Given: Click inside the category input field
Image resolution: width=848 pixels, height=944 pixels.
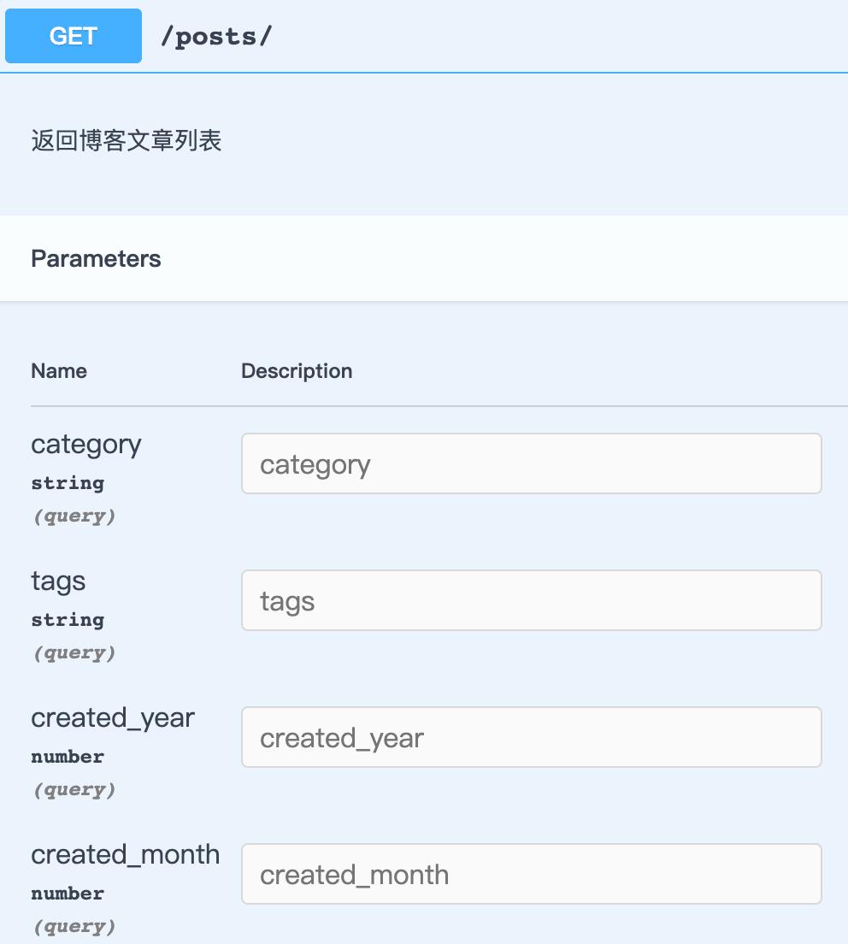Looking at the screenshot, I should click(530, 463).
